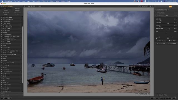Click the Bluetooth menu bar icon
The image size is (178, 100).
click(x=152, y=1)
